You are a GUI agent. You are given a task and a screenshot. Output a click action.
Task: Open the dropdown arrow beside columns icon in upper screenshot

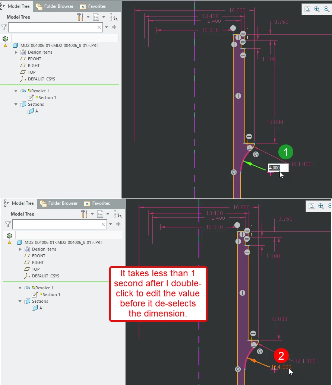(104, 17)
